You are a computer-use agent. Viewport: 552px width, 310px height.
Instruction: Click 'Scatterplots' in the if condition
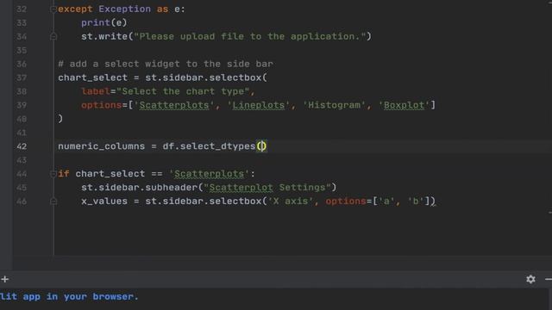209,174
